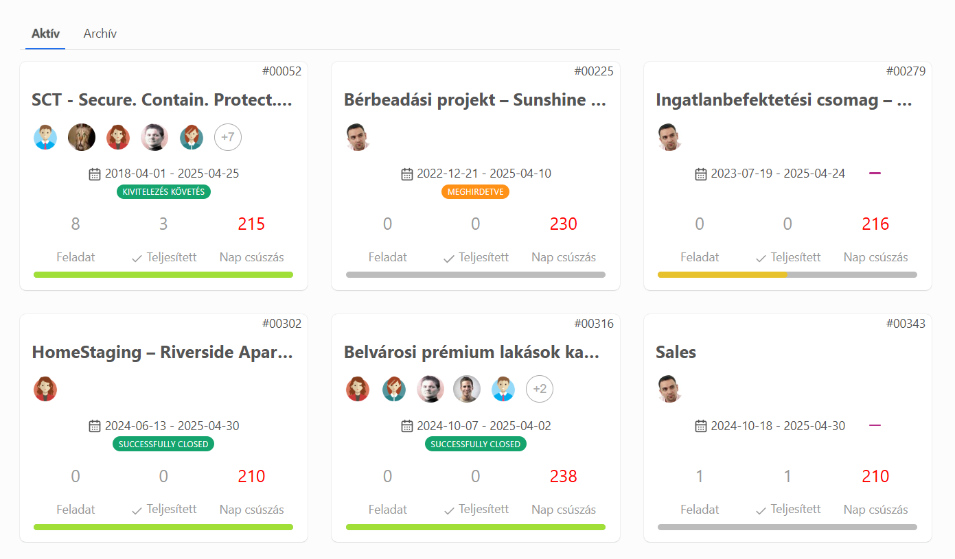Click the calendar icon on Belvárosi prémium card
955x559 pixels.
(x=407, y=425)
